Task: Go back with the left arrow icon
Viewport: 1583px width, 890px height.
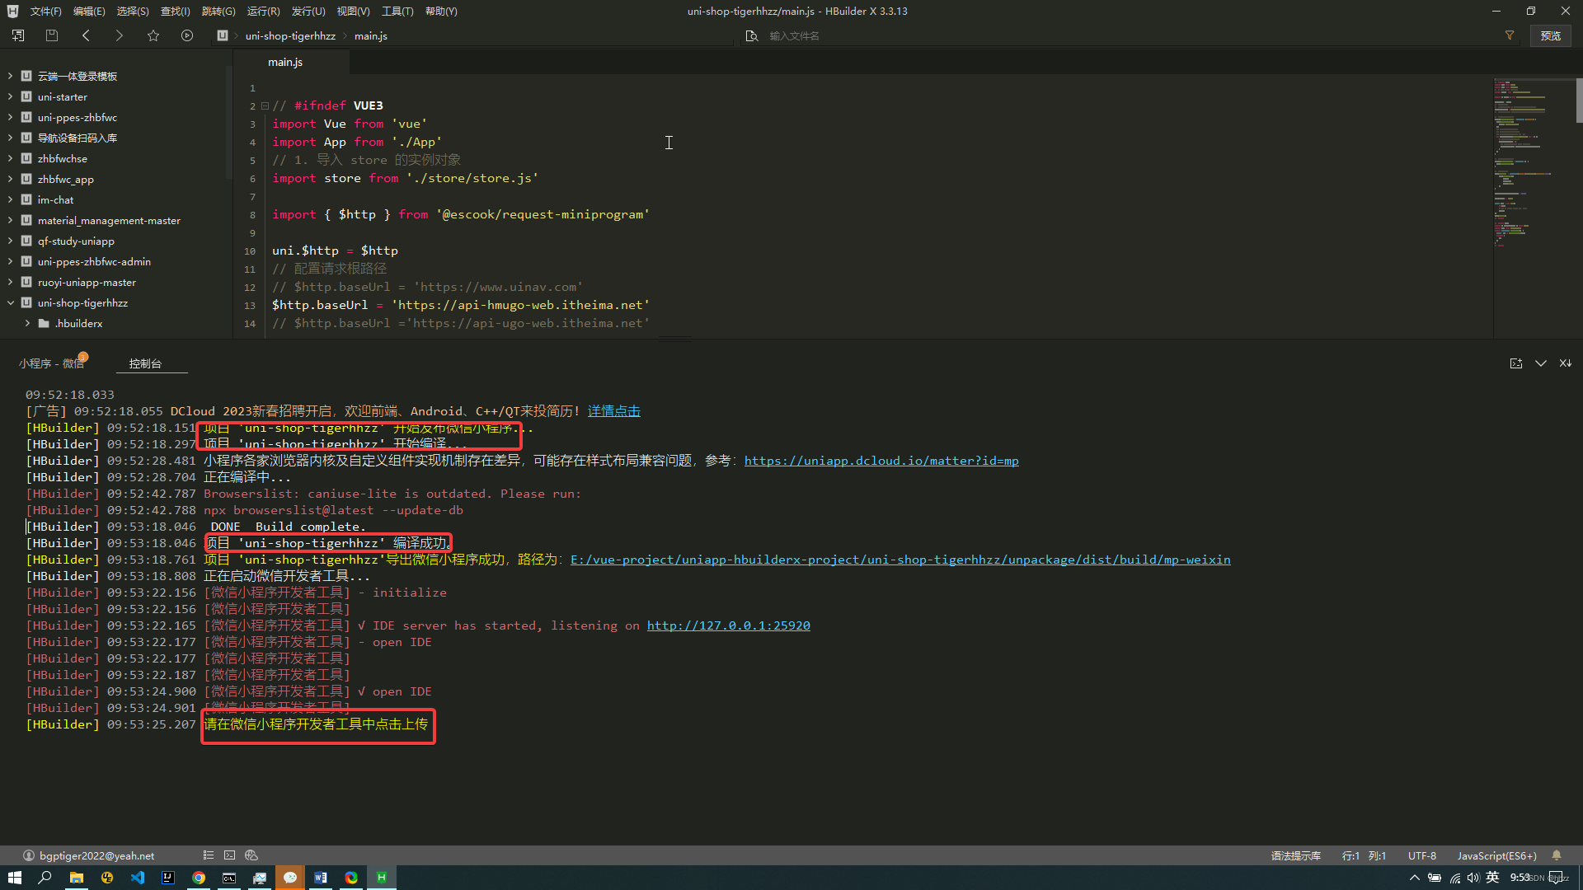Action: tap(86, 35)
